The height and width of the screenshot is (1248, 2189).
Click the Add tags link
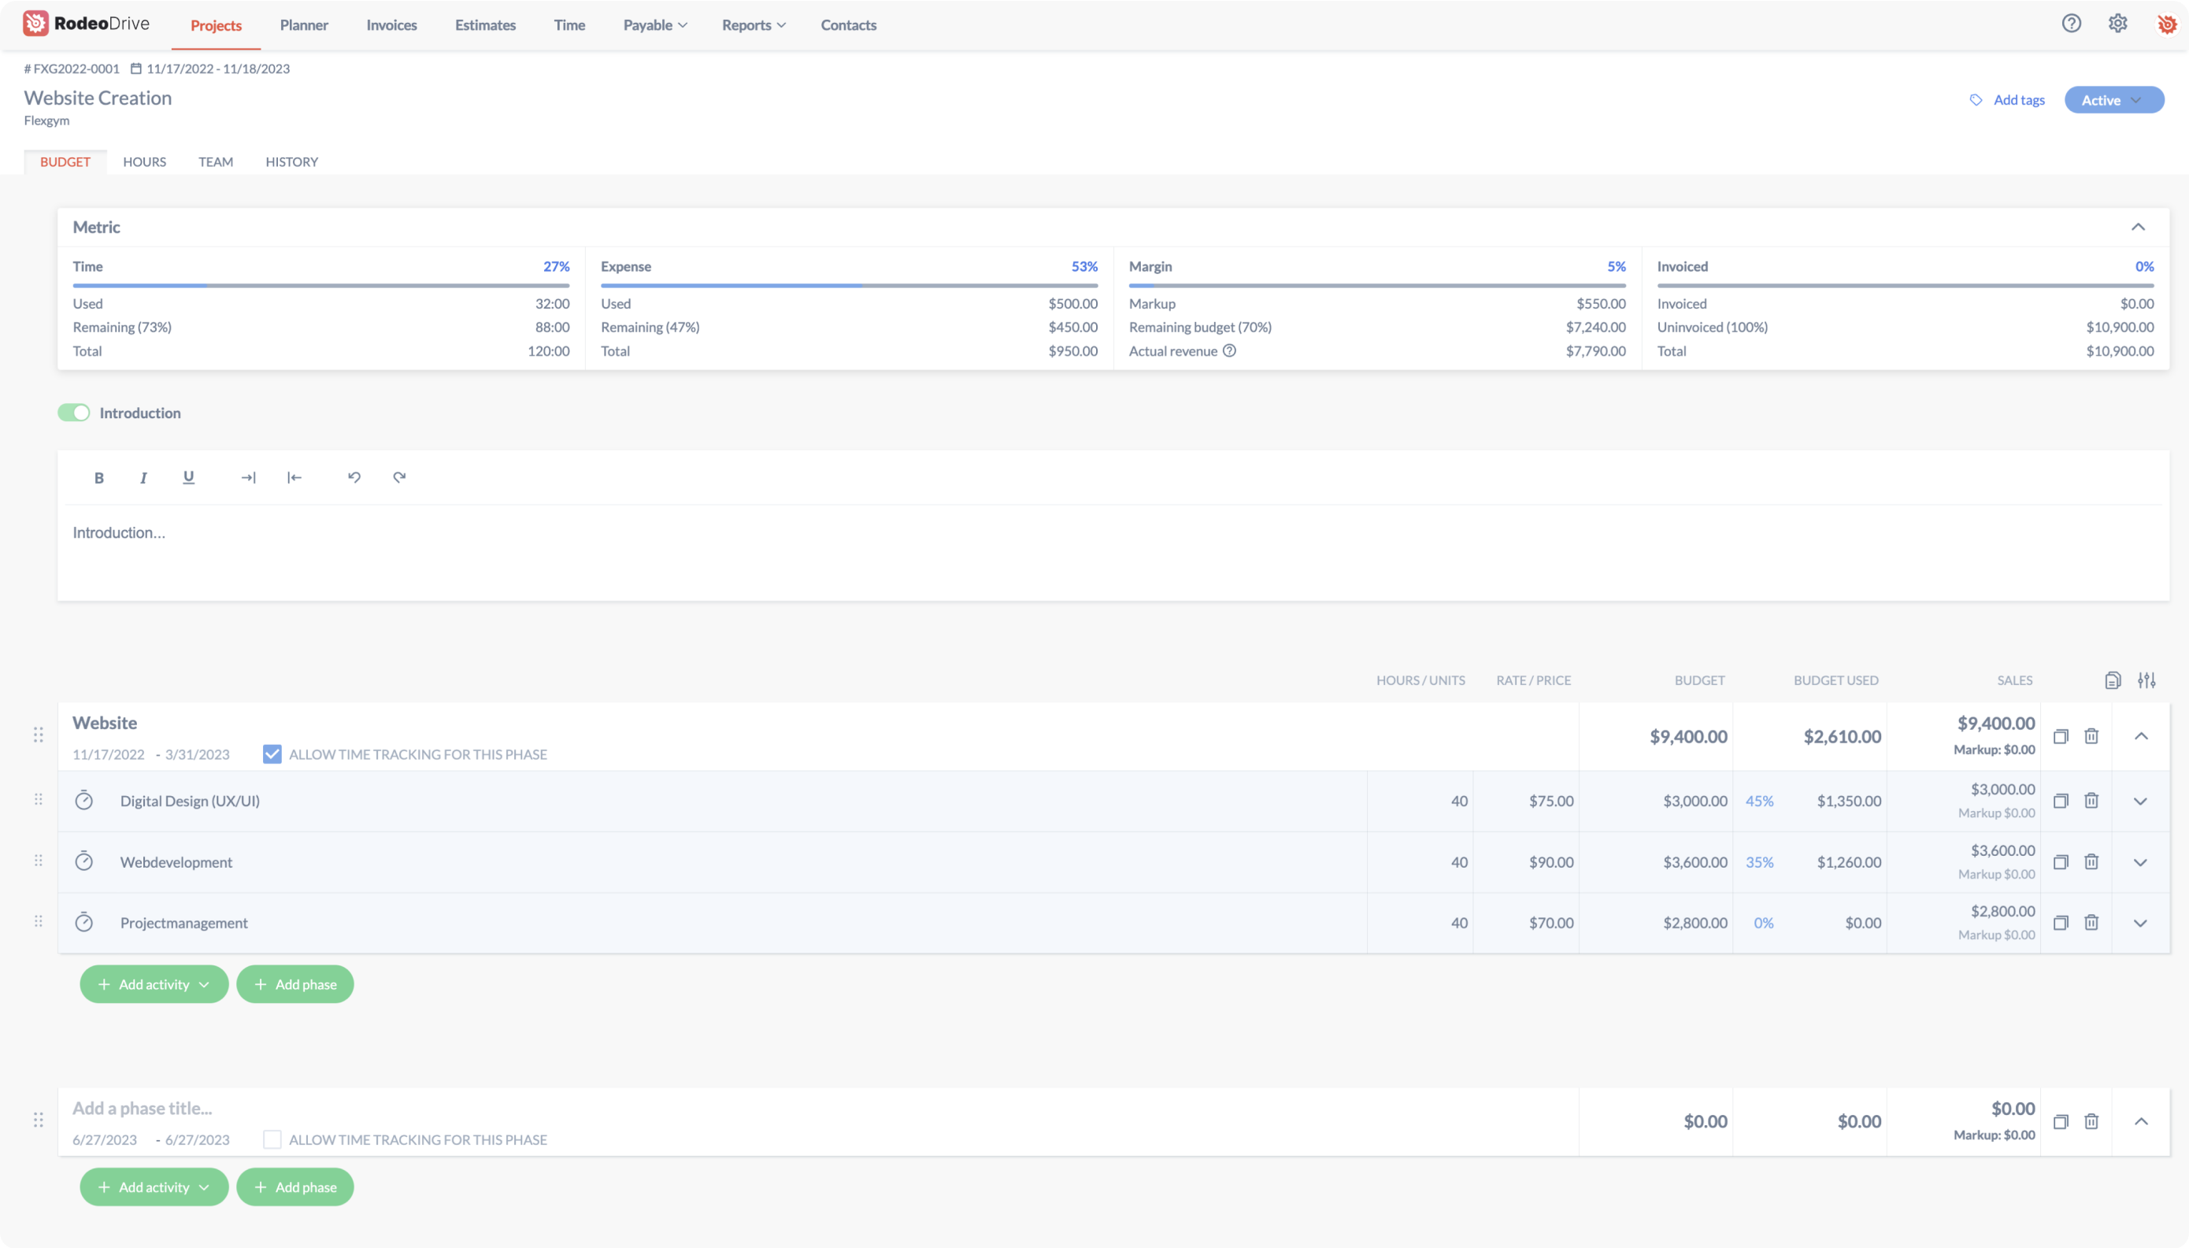[2017, 100]
